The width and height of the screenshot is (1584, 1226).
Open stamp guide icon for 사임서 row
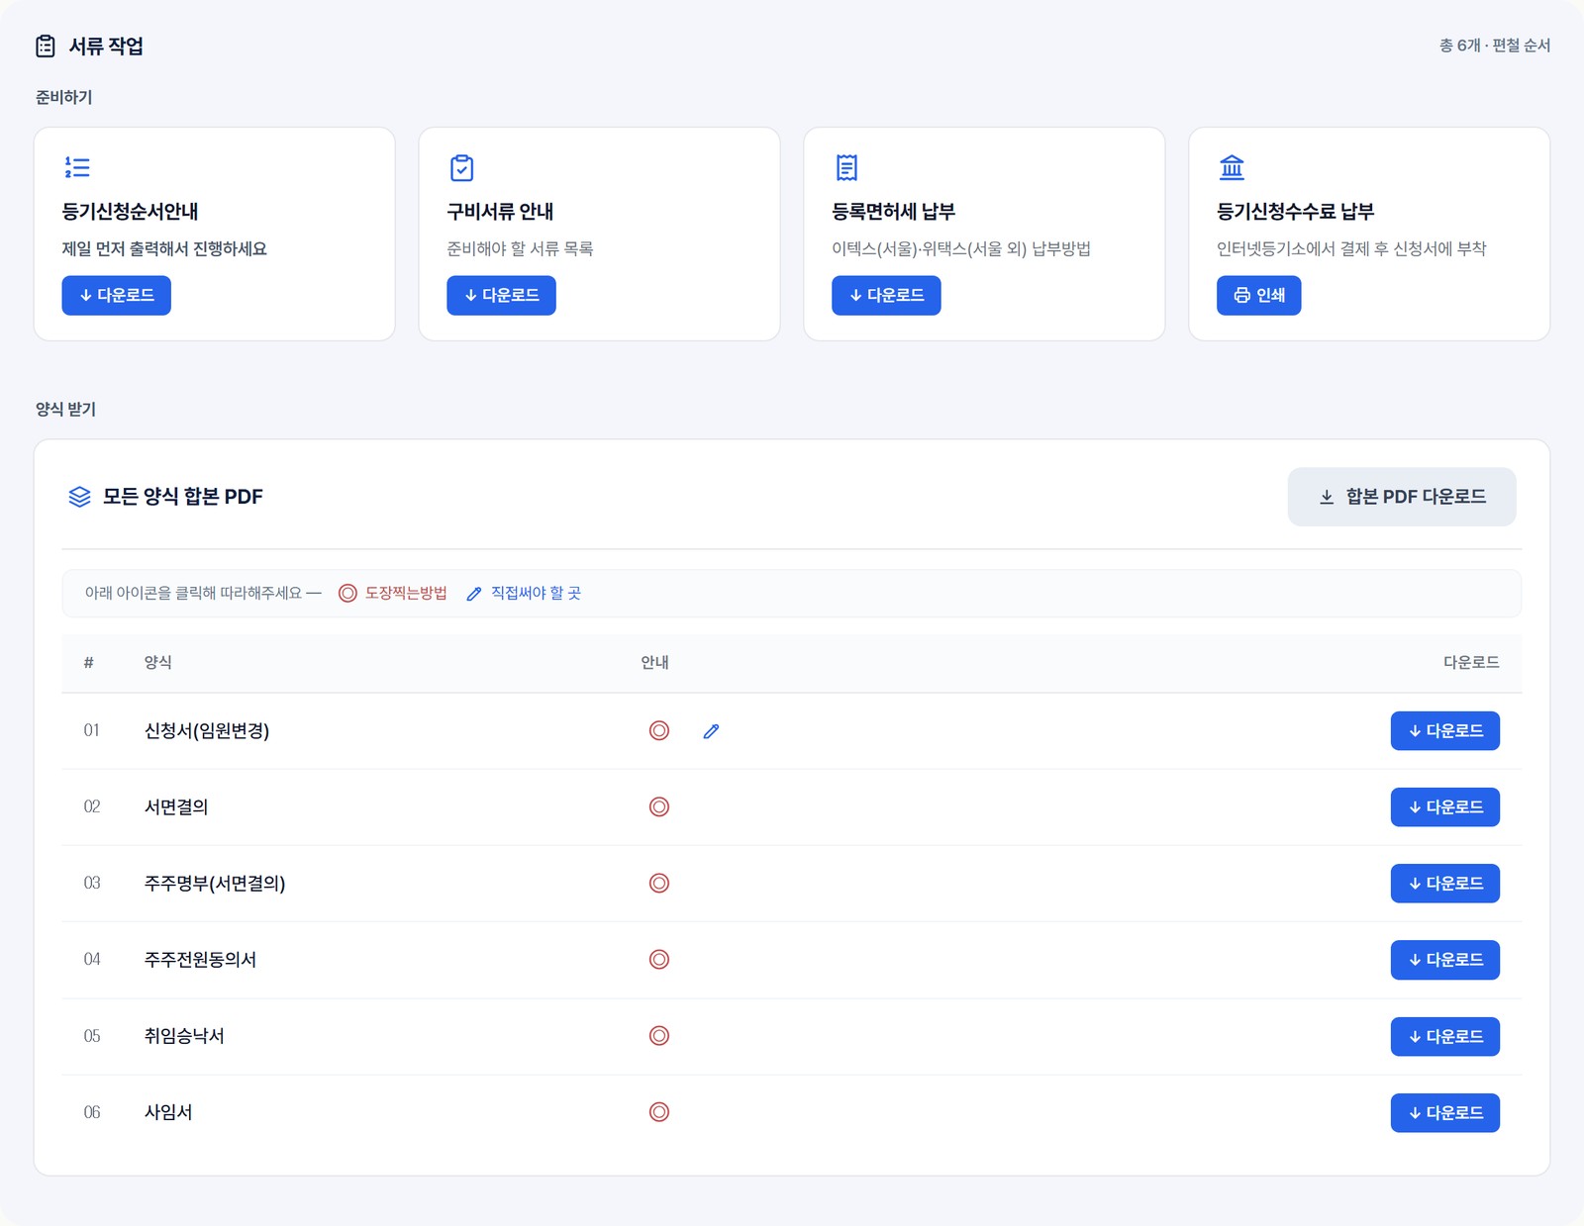659,1111
